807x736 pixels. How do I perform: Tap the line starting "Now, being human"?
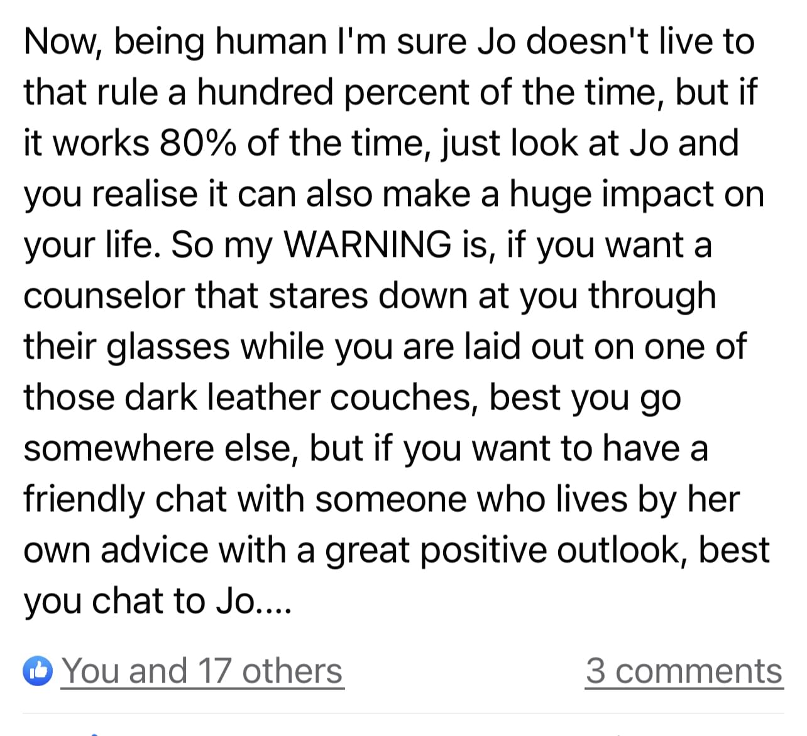click(389, 42)
